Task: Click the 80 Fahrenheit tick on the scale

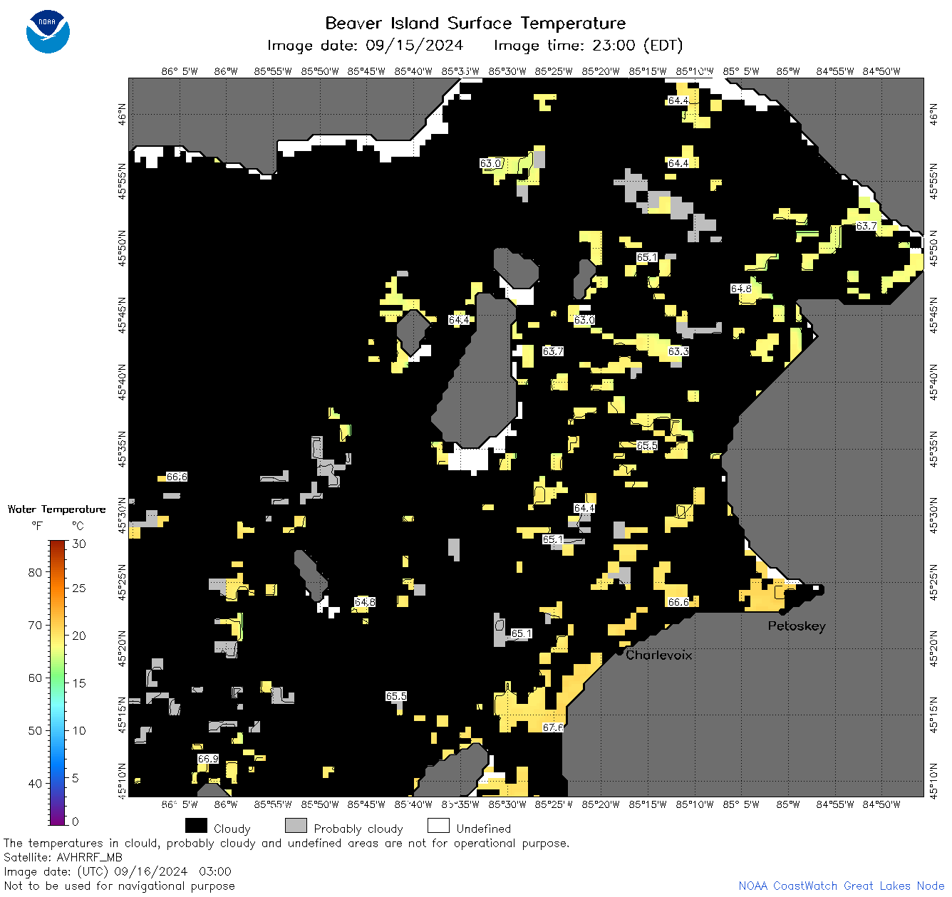Action: tap(35, 572)
